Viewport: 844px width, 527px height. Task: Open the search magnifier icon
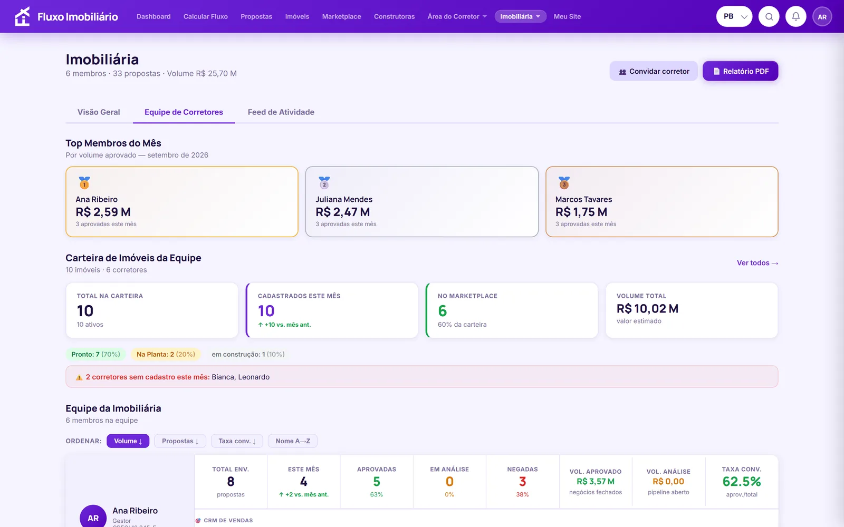click(x=769, y=16)
